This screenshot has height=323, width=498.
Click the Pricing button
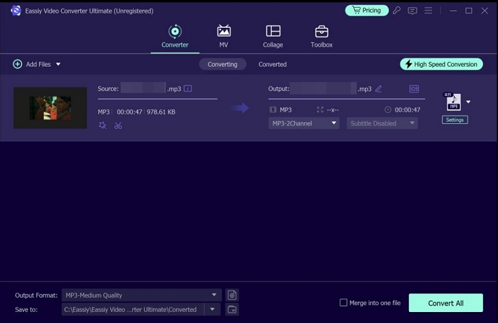point(366,10)
